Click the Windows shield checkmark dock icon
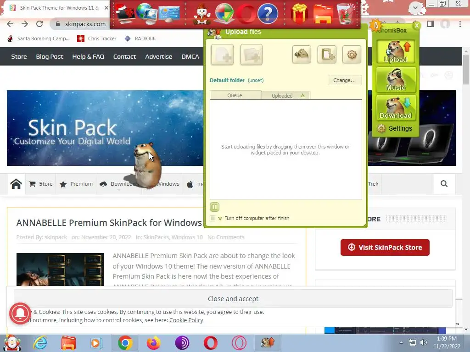 coord(224,14)
